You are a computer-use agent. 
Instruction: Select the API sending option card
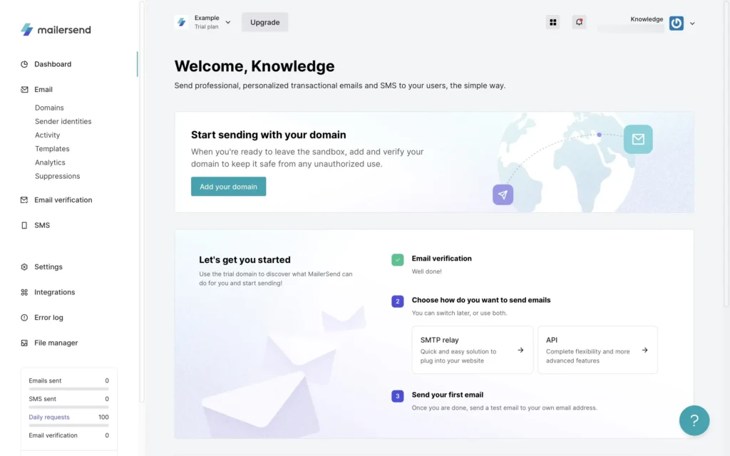(x=597, y=350)
